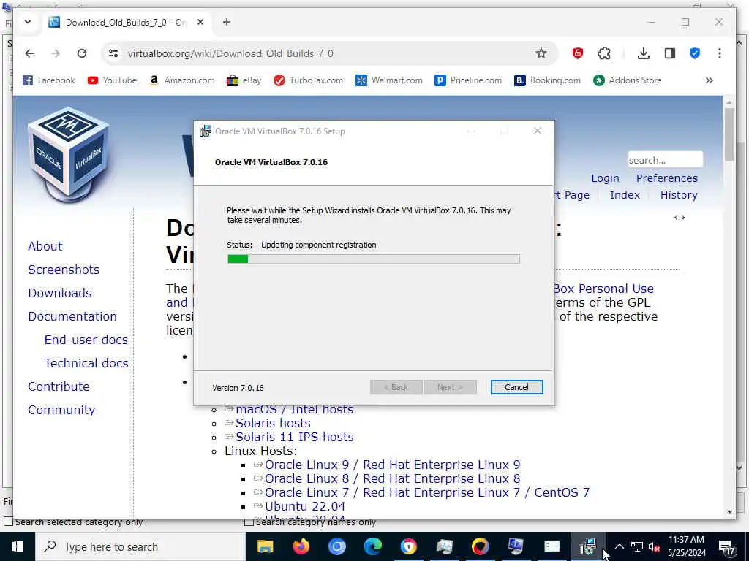Toggle the width expand arrows on page
The height and width of the screenshot is (561, 749).
680,218
